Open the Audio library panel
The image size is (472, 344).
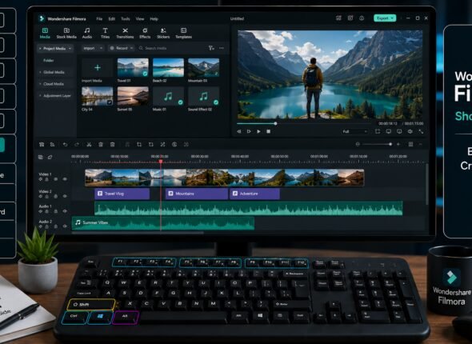(87, 33)
